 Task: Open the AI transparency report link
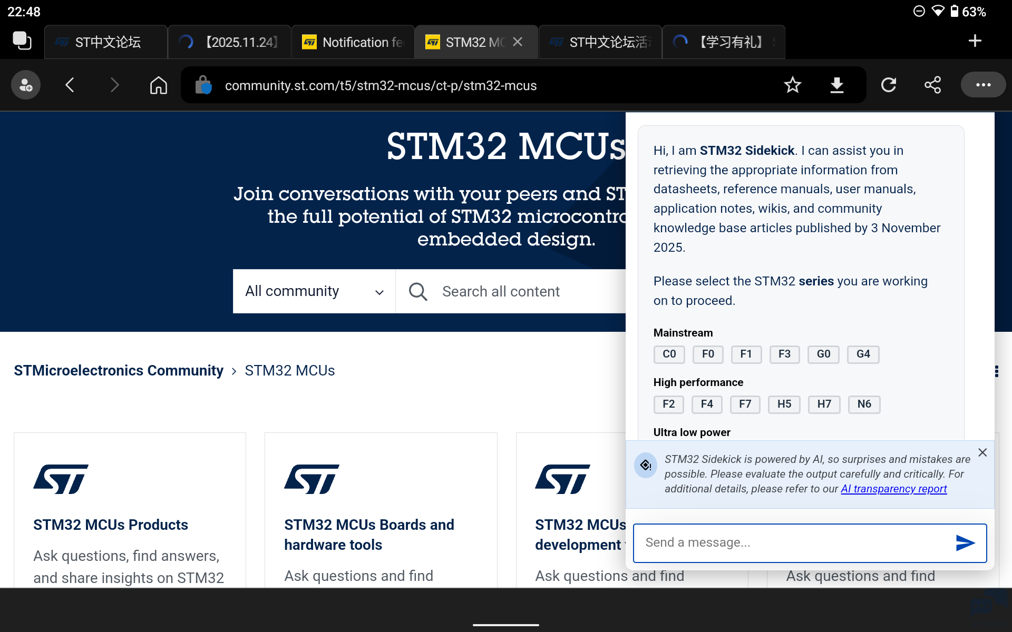coord(893,489)
